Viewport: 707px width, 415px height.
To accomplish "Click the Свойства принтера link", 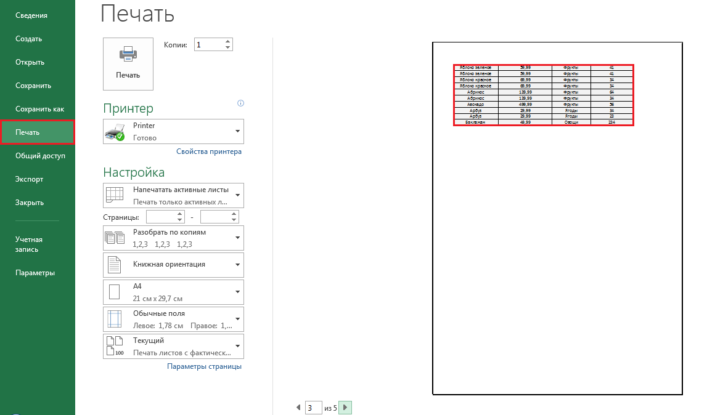I will point(209,151).
